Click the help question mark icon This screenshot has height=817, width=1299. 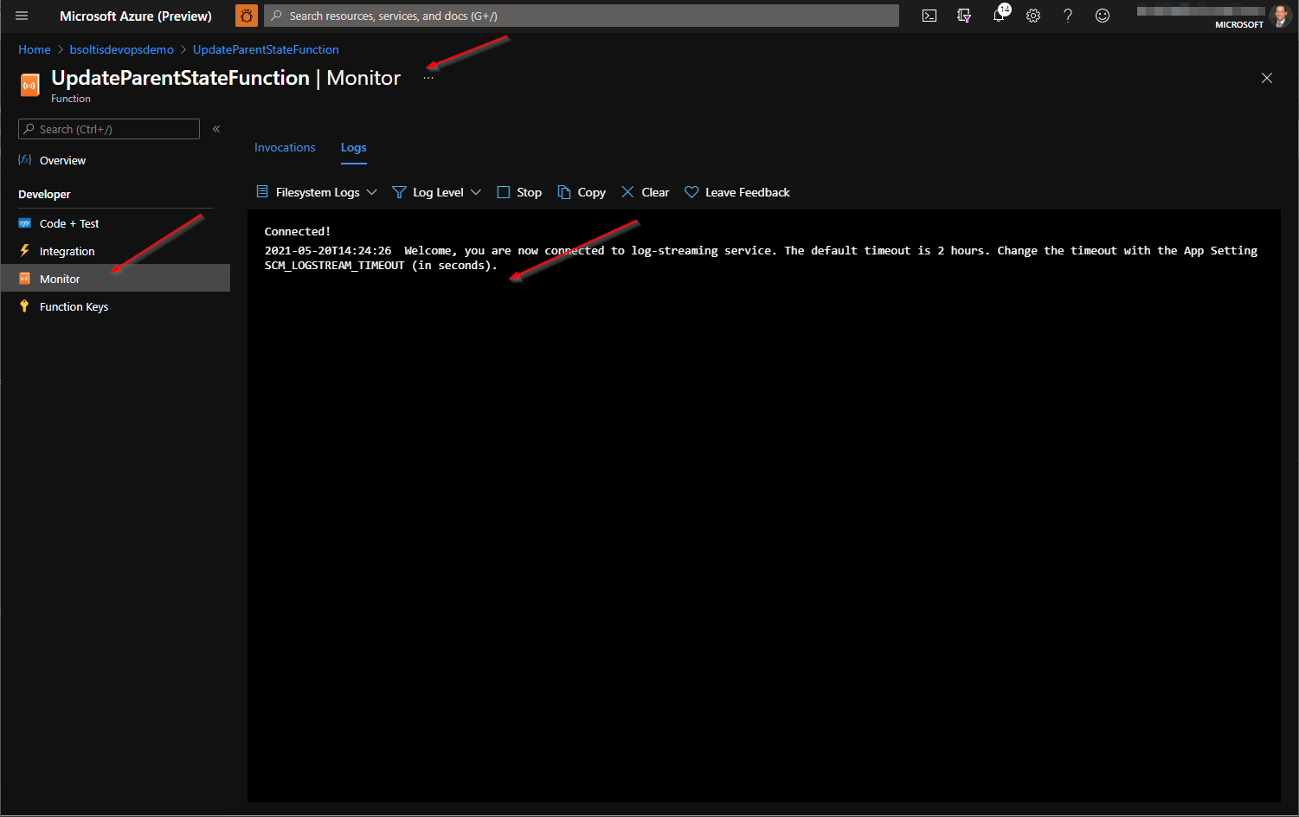point(1068,16)
